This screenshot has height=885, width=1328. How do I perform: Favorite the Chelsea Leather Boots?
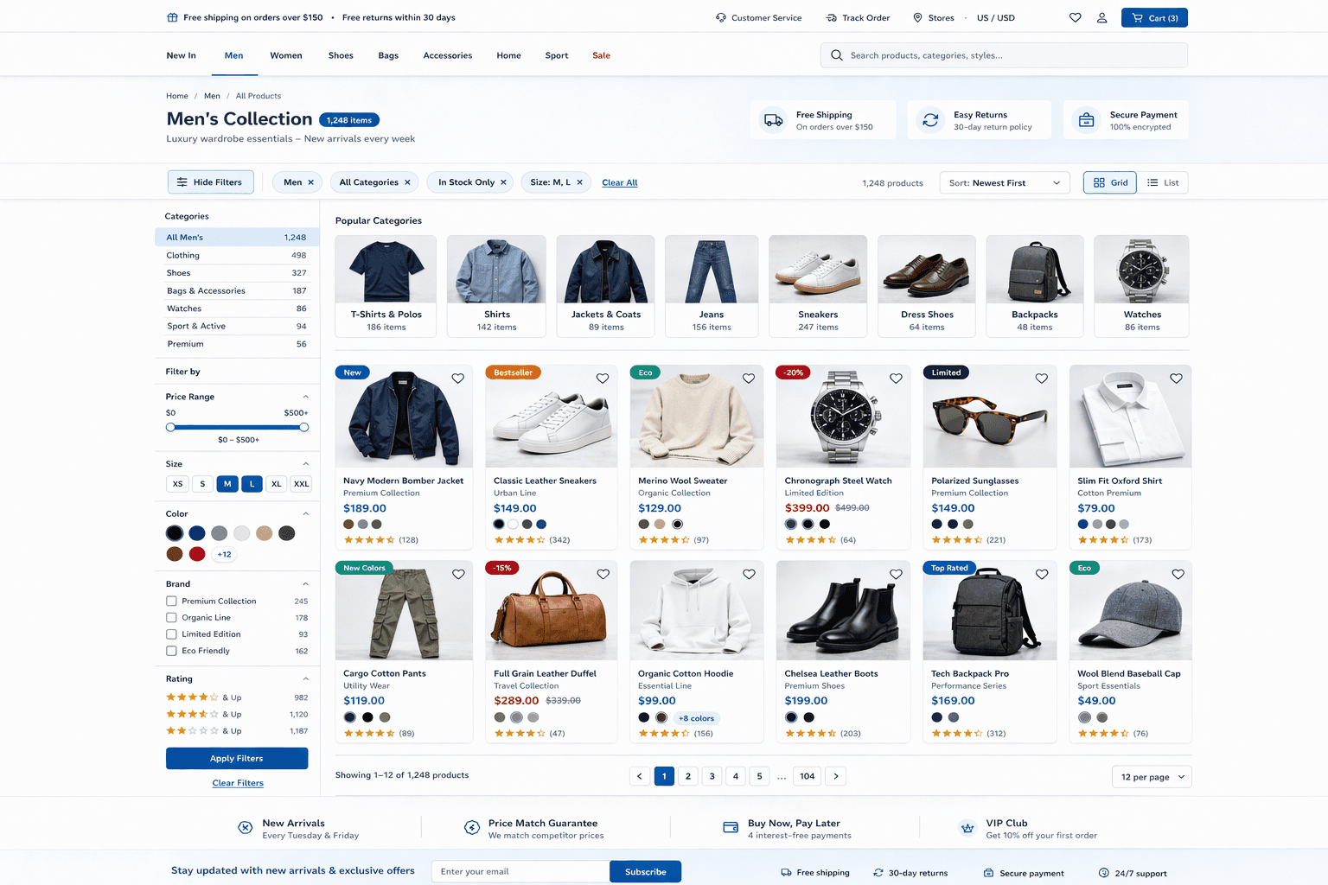click(896, 573)
